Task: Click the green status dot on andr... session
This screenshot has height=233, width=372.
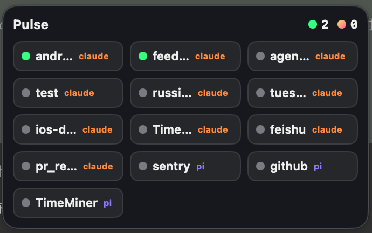Action: point(26,56)
